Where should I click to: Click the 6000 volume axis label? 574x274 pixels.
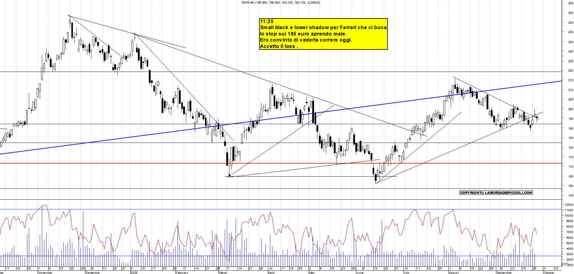[x=570, y=238]
